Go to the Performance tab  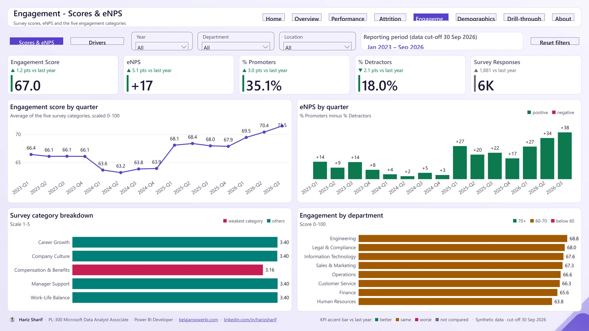pyautogui.click(x=348, y=18)
